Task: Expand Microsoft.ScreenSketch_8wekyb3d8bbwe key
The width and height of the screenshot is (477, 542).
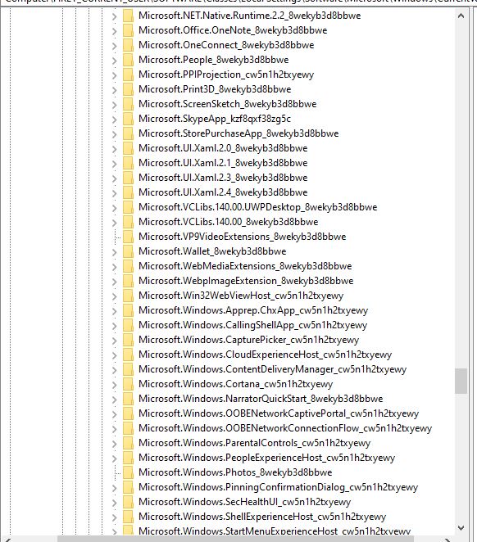Action: (115, 105)
